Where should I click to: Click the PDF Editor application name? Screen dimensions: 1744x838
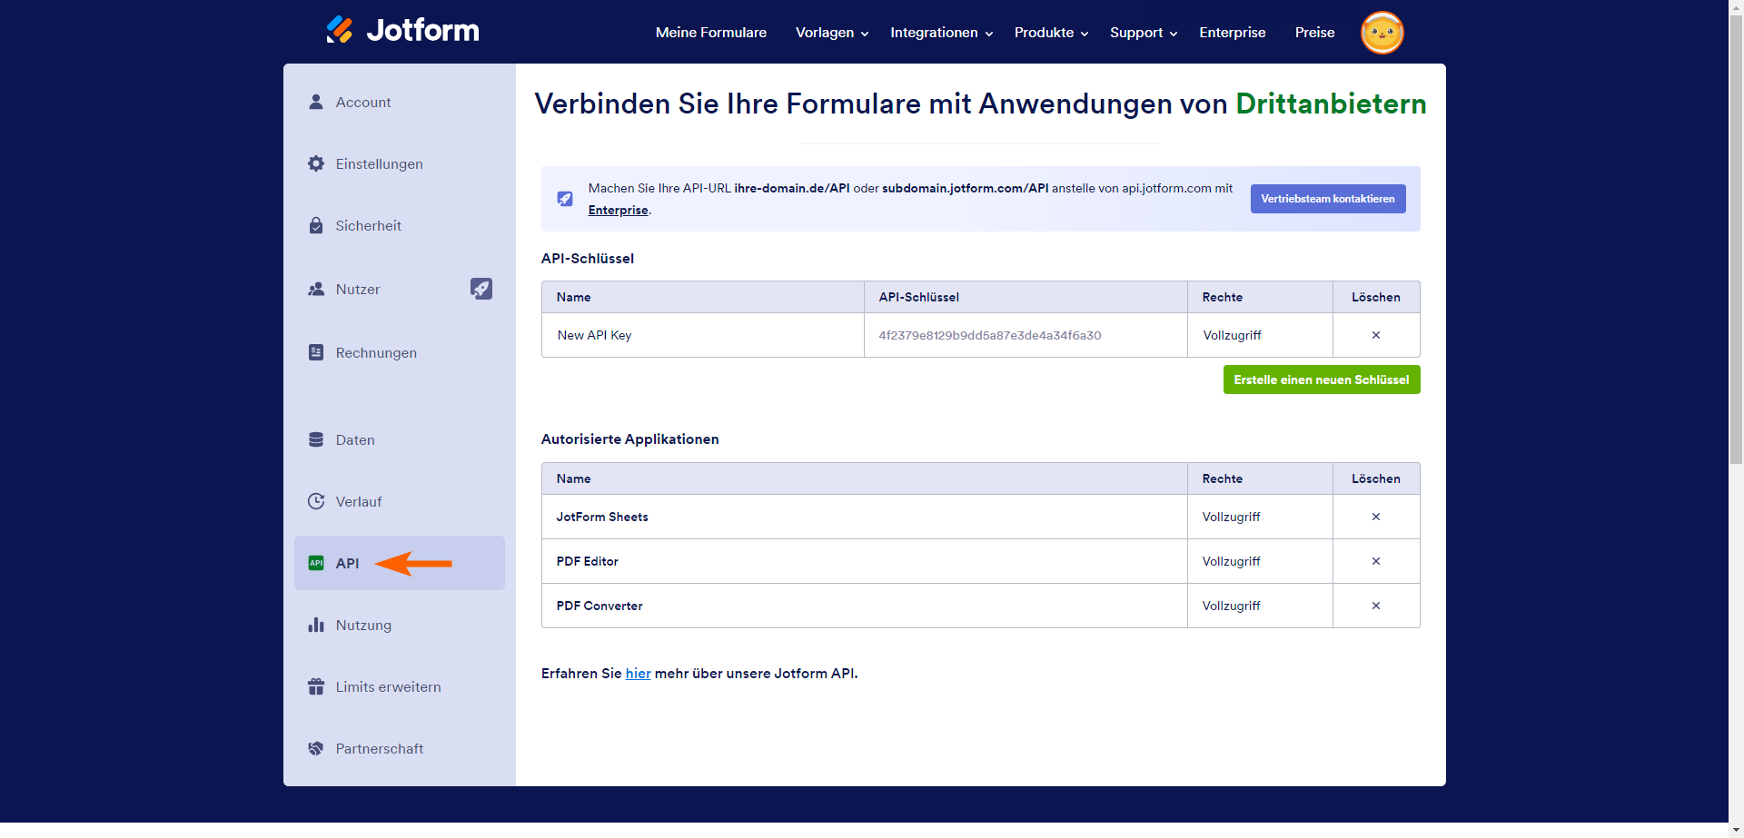tap(588, 561)
